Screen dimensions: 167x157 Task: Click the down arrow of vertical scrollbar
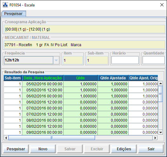click(x=161, y=132)
